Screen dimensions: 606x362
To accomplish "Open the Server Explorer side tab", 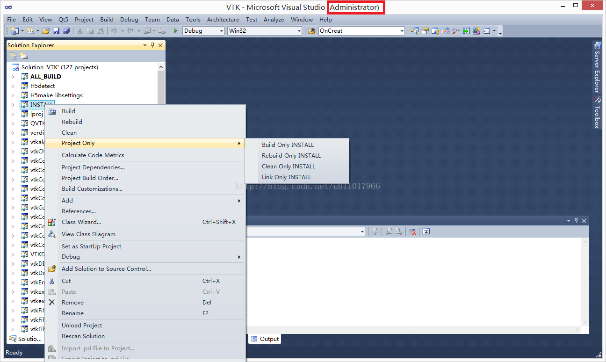I will pos(597,67).
